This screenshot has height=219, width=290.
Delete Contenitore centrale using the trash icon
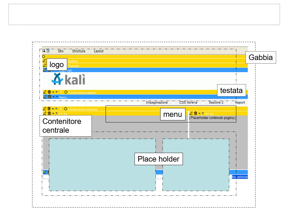pyautogui.click(x=49, y=109)
